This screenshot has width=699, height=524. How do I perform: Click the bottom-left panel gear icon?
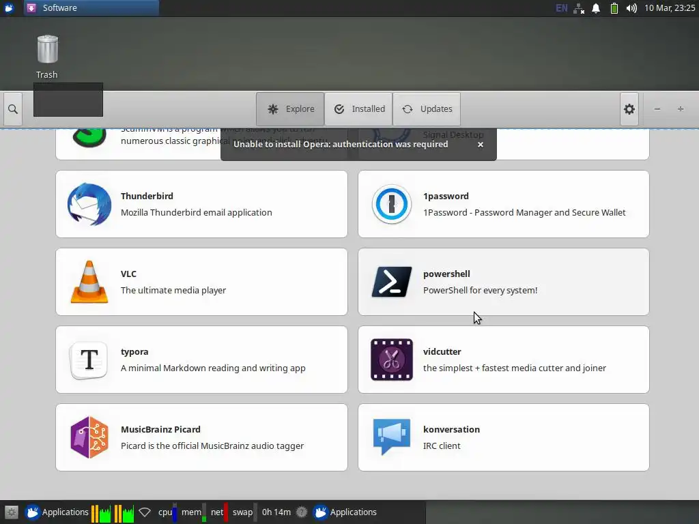click(x=11, y=512)
